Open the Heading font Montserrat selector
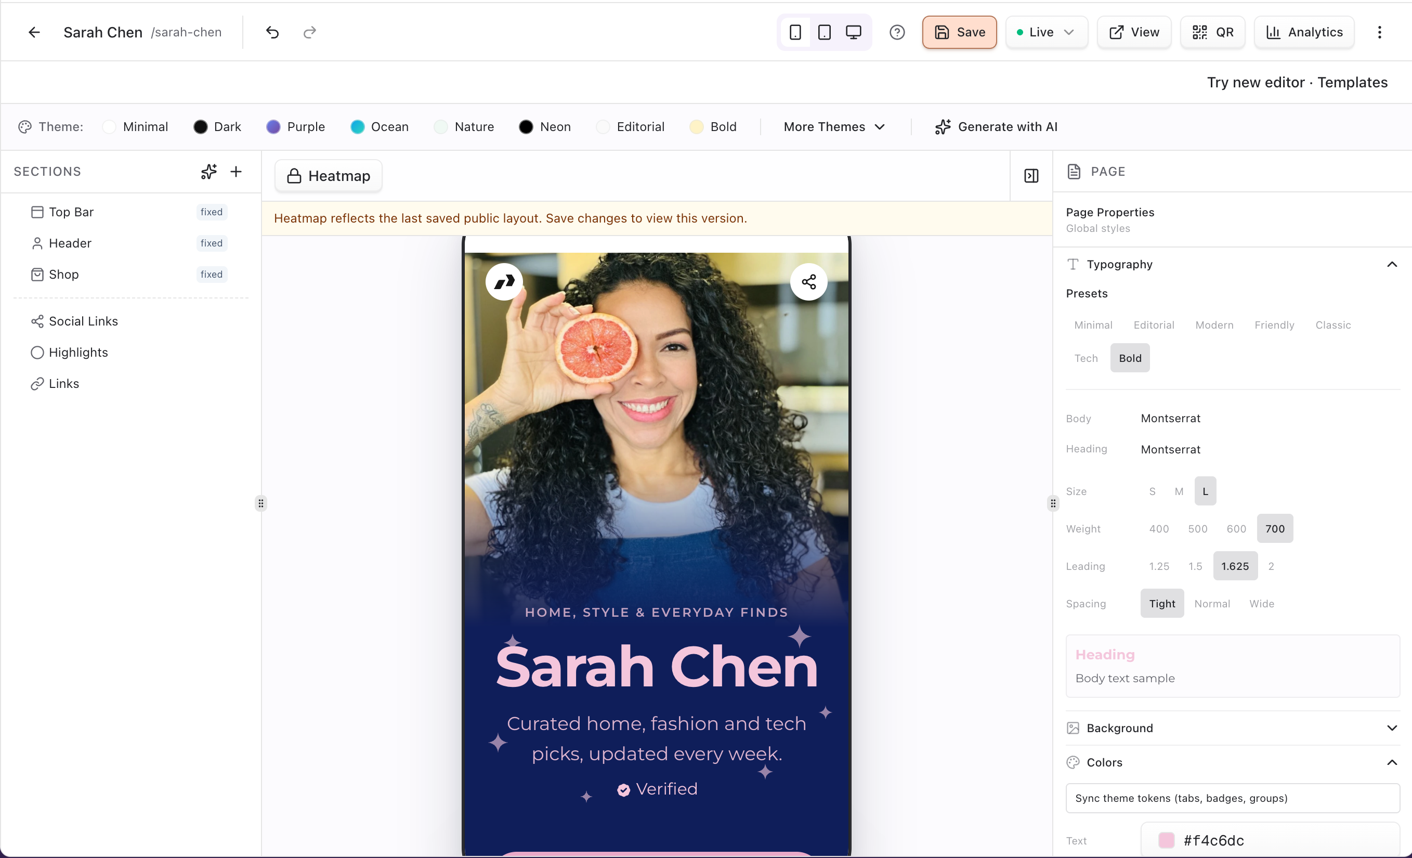 1170,449
